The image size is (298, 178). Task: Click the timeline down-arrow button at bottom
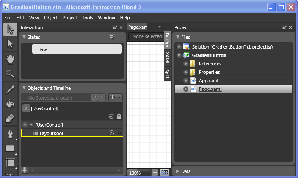[x=25, y=170]
